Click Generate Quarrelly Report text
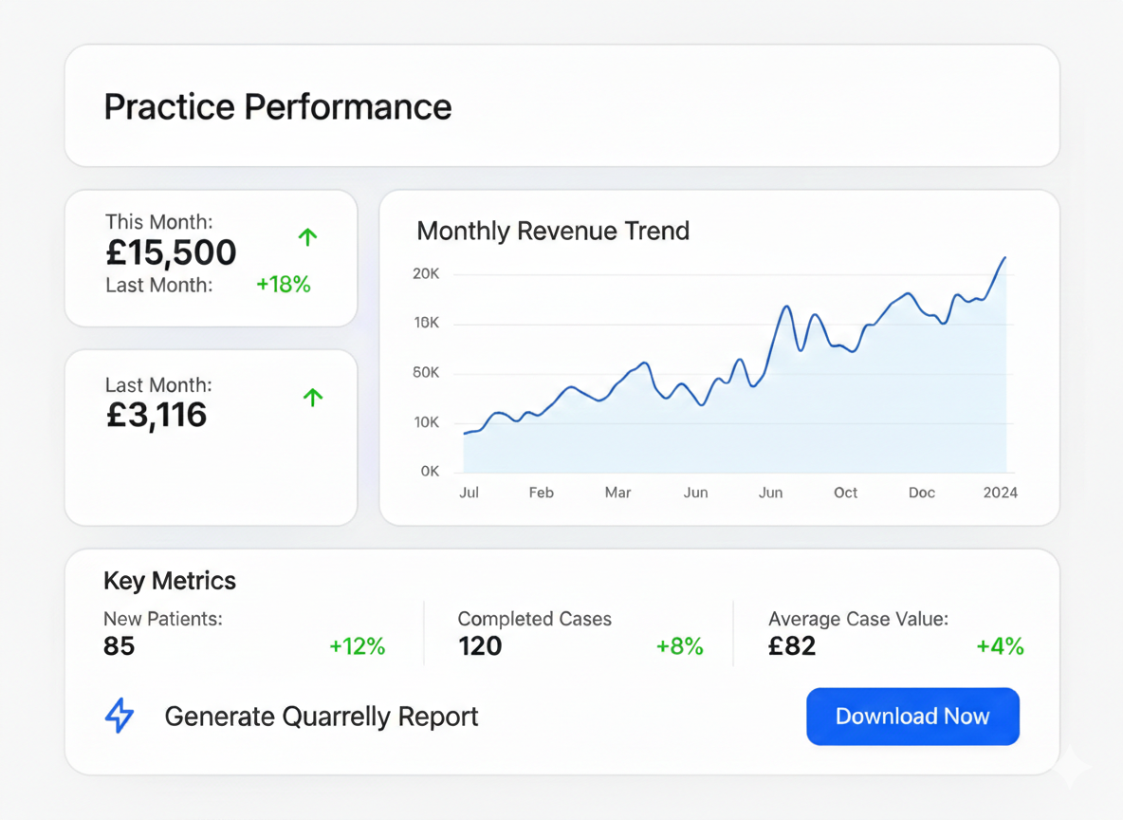Screen dimensions: 1123x820 (322, 717)
